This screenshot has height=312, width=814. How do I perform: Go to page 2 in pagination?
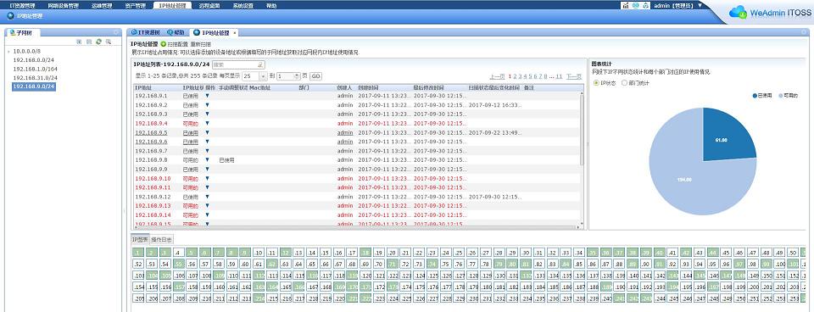[516, 76]
